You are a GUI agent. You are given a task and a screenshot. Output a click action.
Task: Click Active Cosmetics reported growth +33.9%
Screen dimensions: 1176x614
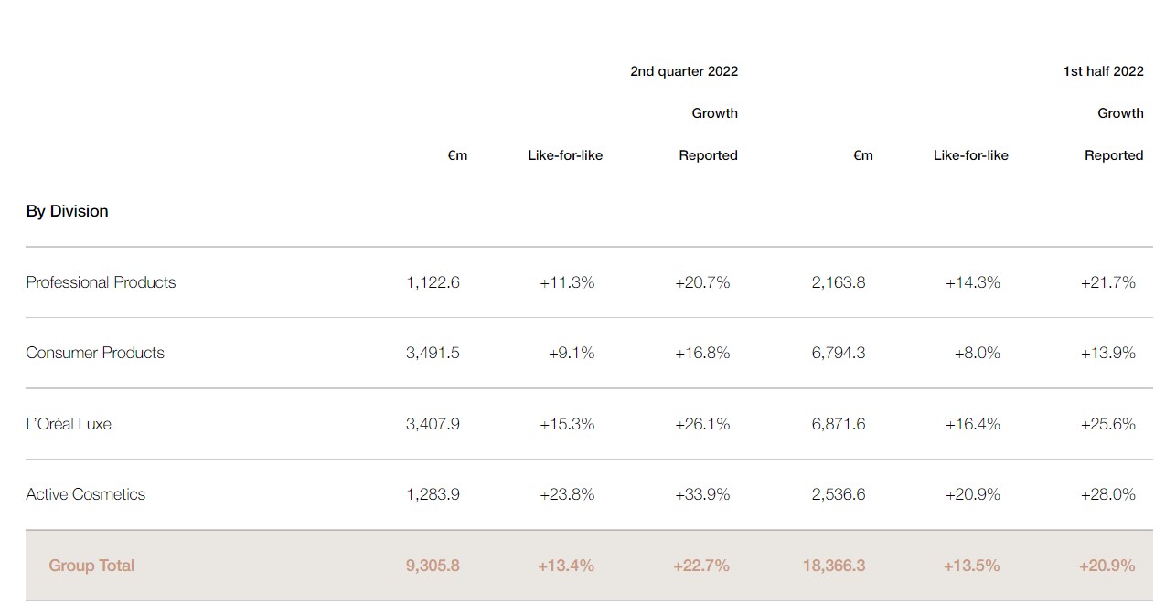tap(701, 494)
